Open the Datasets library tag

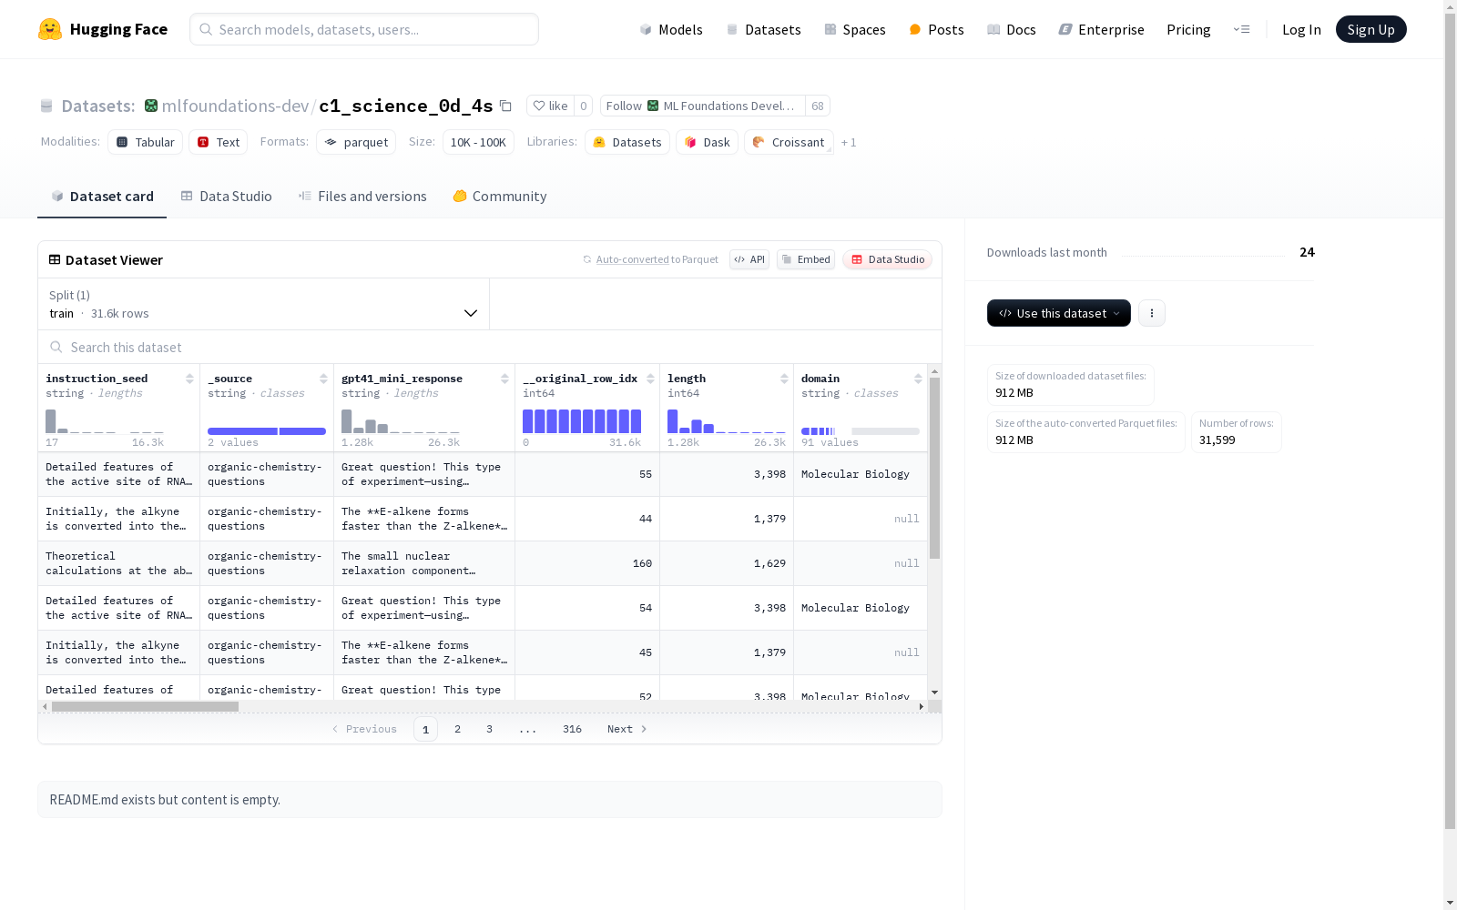tap(627, 142)
